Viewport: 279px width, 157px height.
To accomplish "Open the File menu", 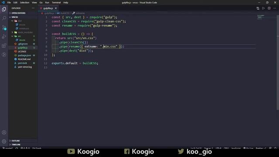I will pos(9,3).
